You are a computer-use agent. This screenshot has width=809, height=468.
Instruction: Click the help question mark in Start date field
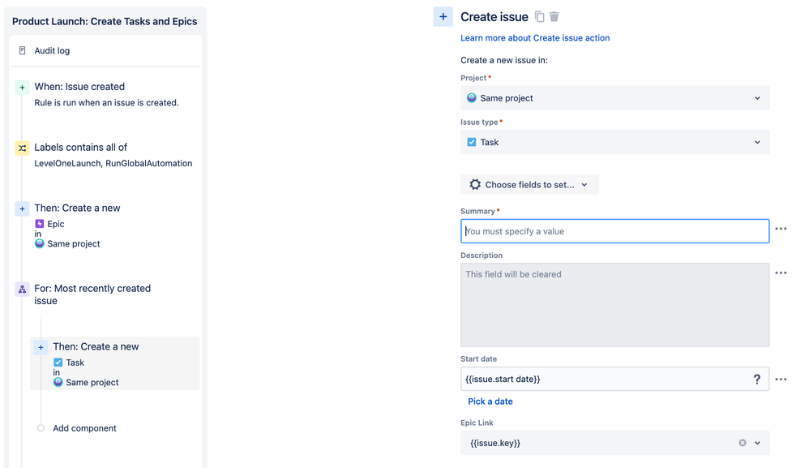[757, 380]
